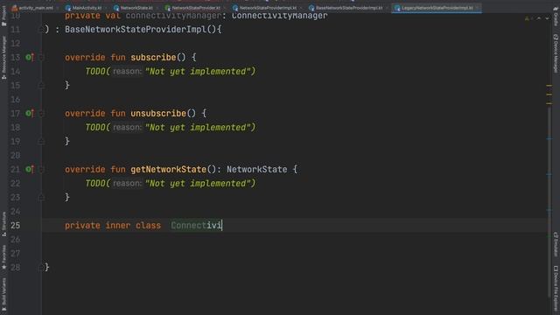The image size is (560, 315).
Task: Open Favorites tool window
Action: coord(3,257)
